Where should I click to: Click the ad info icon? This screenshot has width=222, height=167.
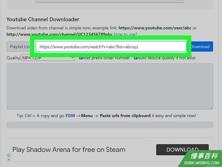(x=9, y=155)
